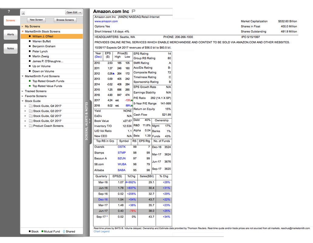The width and height of the screenshot is (313, 243).
Task: Click the P/E Ratio value 282
Action: click(x=153, y=98)
